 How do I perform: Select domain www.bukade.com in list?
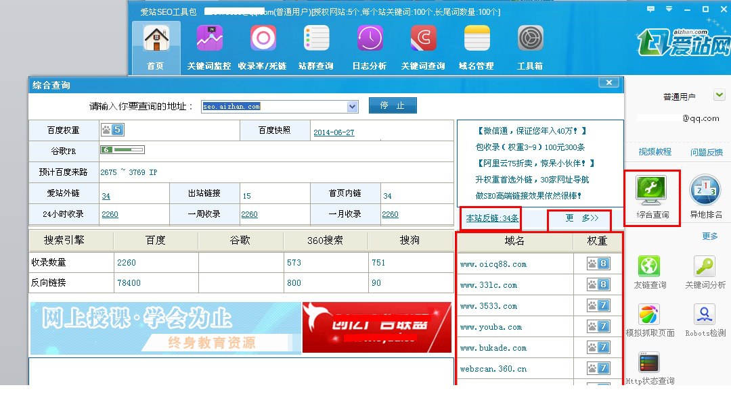[493, 349]
